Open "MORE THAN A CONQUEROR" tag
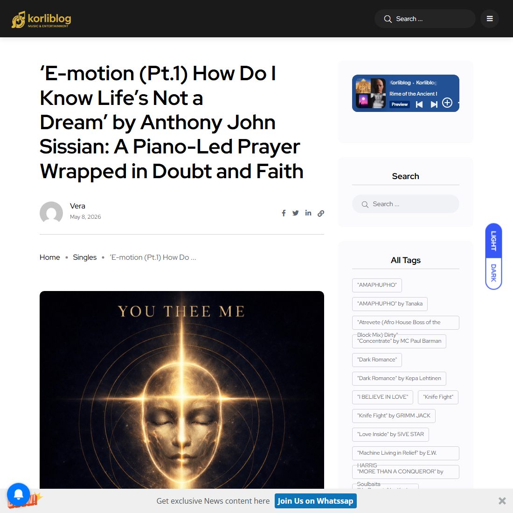Image resolution: width=513 pixels, height=513 pixels. click(x=405, y=472)
